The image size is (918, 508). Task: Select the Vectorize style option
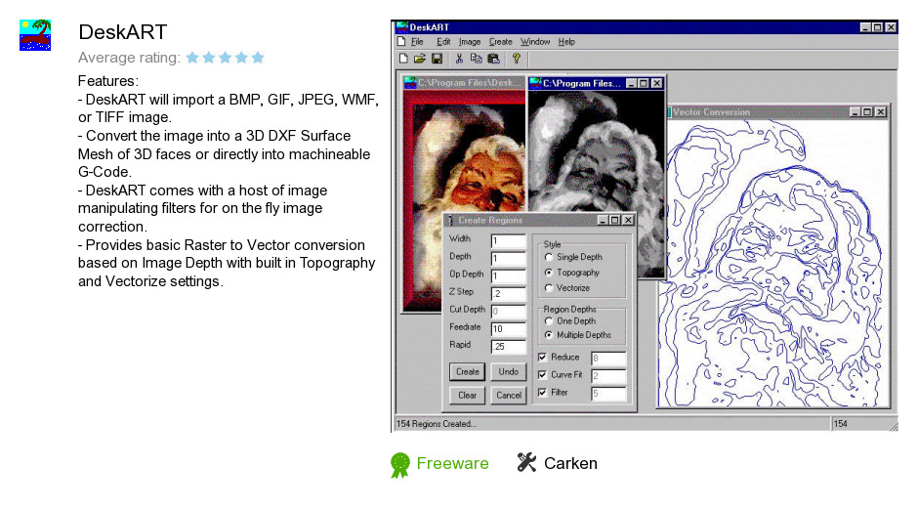[x=567, y=287]
